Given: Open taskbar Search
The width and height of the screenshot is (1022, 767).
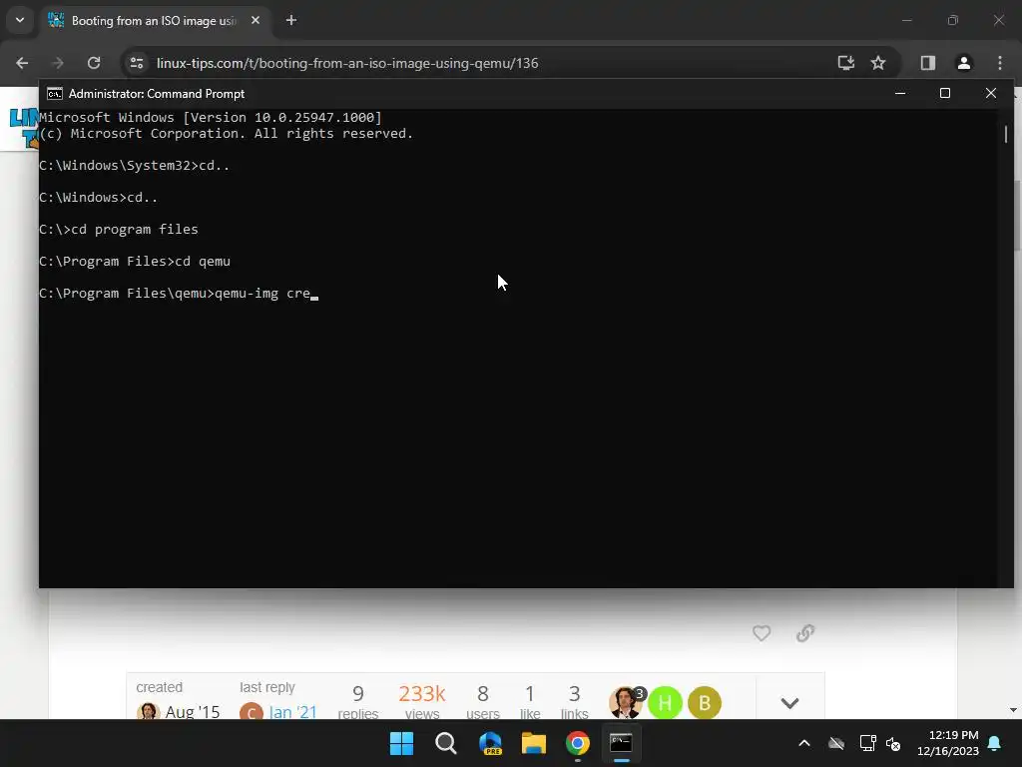Looking at the screenshot, I should tap(446, 743).
